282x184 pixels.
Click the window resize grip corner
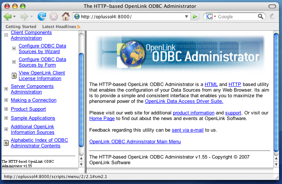277,177
